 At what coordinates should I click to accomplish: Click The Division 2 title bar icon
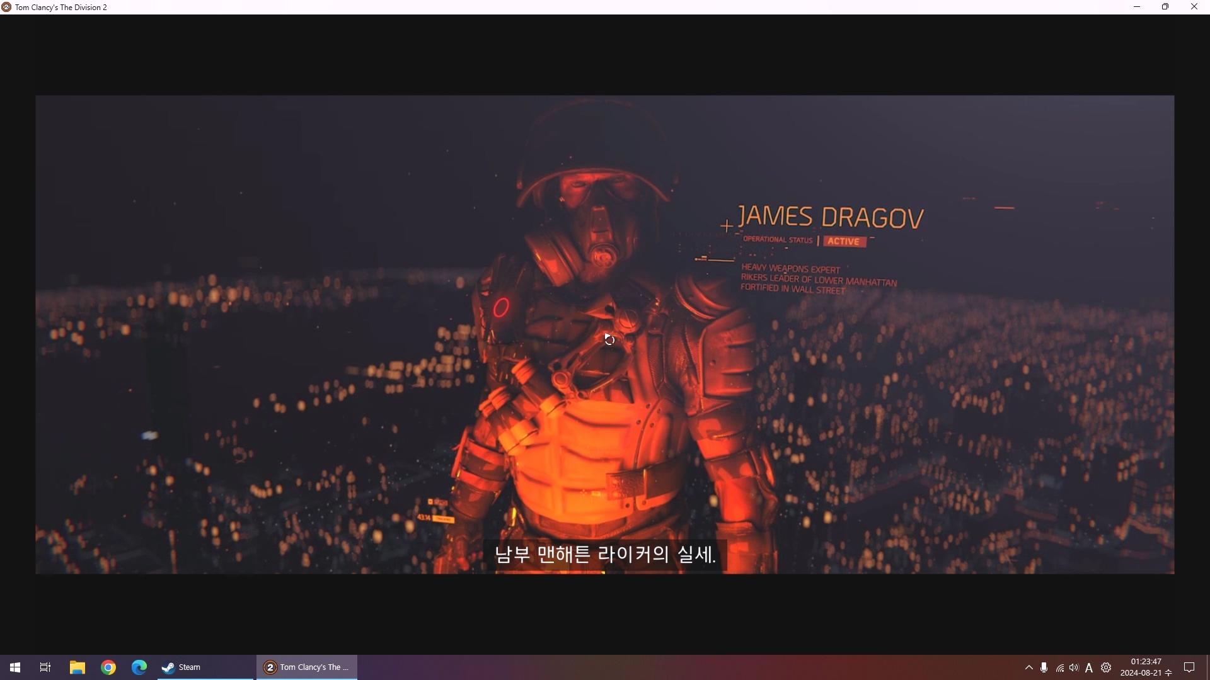pos(6,7)
